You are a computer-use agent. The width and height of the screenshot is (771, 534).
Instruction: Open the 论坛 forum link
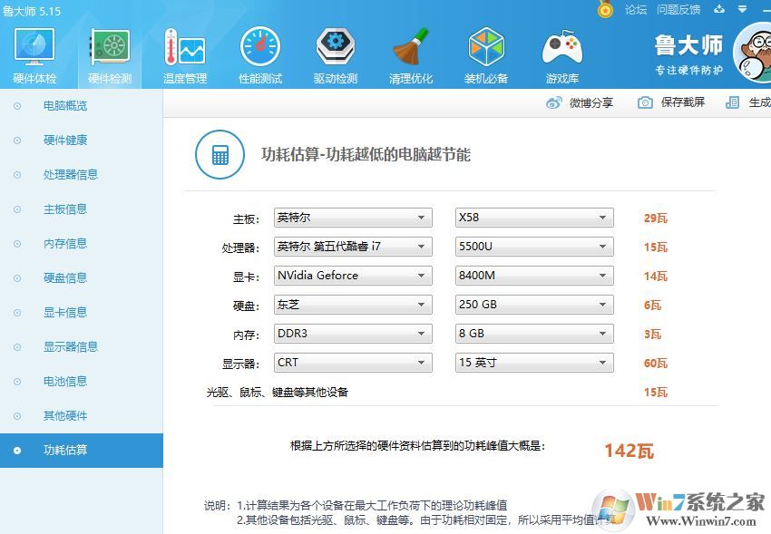click(637, 9)
